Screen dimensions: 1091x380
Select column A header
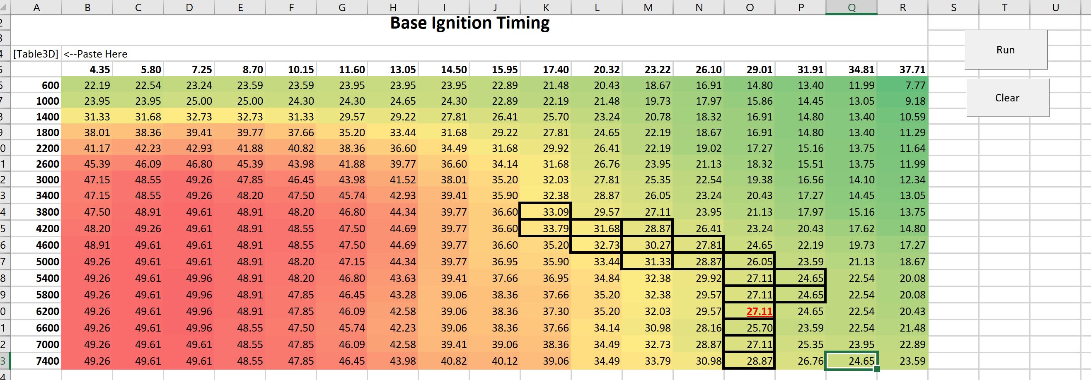tap(36, 7)
